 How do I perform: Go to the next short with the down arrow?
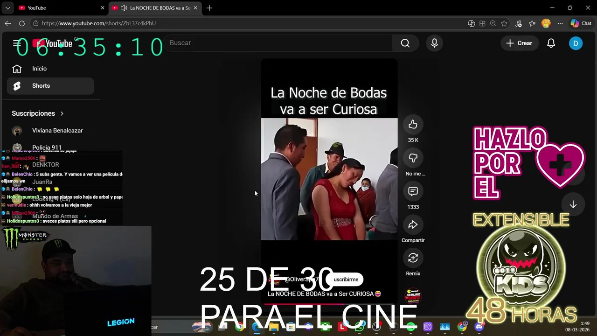(573, 204)
